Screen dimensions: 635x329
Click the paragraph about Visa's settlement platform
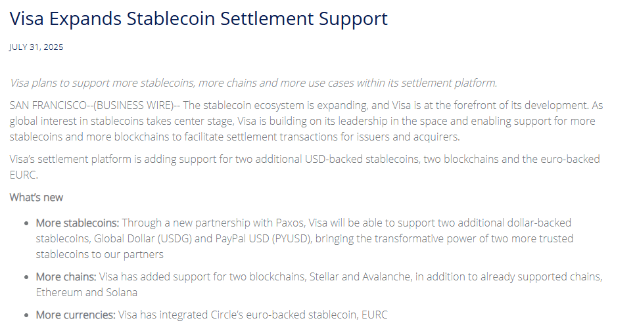point(304,167)
